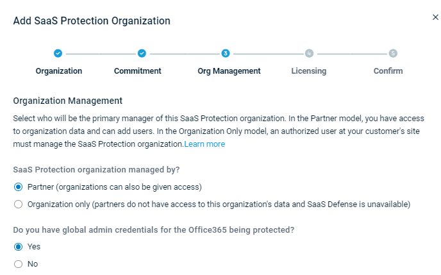Select the Partner managed radio button
Image resolution: width=441 pixels, height=275 pixels.
(19, 187)
